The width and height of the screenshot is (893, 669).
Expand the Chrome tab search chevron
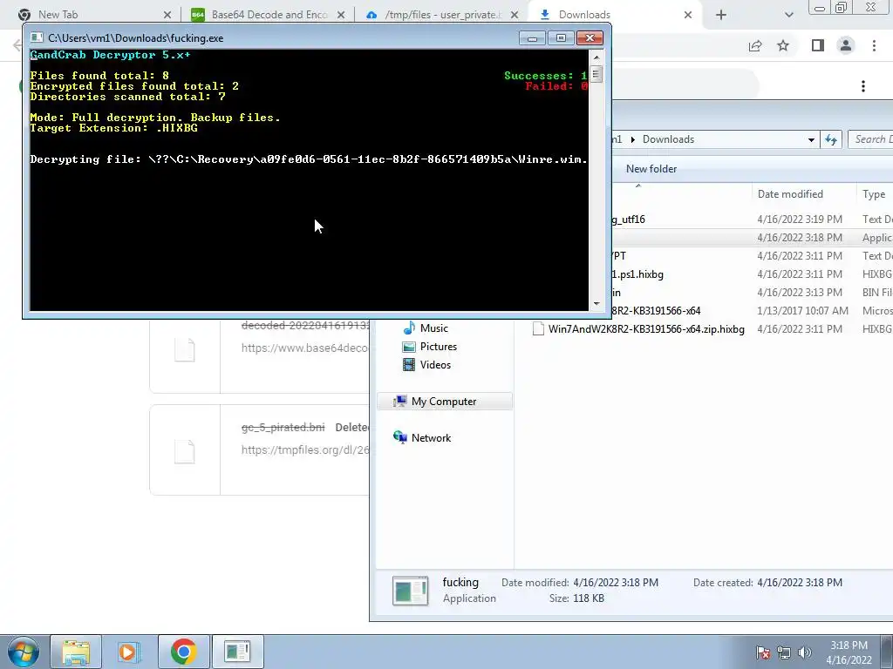point(788,15)
